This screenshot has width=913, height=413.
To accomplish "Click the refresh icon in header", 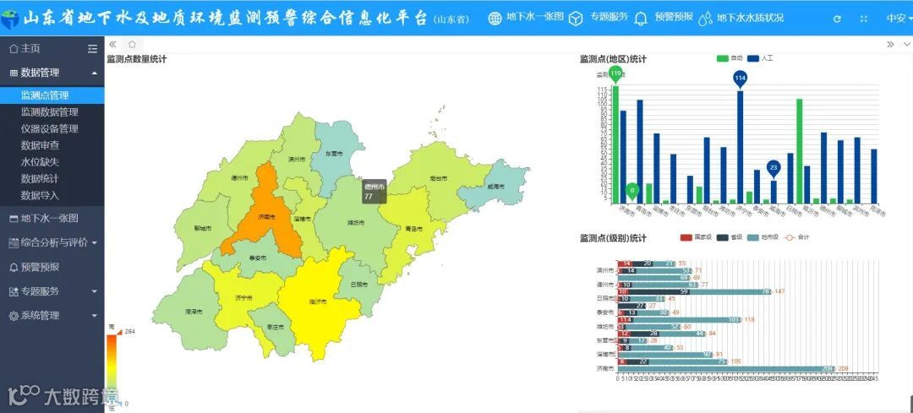I will click(837, 19).
